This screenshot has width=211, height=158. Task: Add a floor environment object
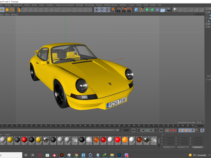pos(163,10)
